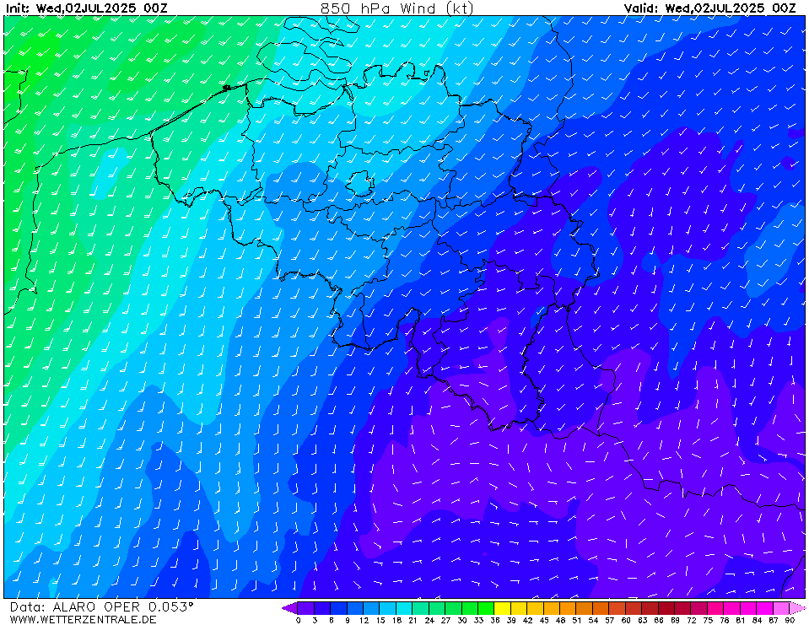Click the legend value label "72"
Image resolution: width=809 pixels, height=625 pixels.
point(692,620)
